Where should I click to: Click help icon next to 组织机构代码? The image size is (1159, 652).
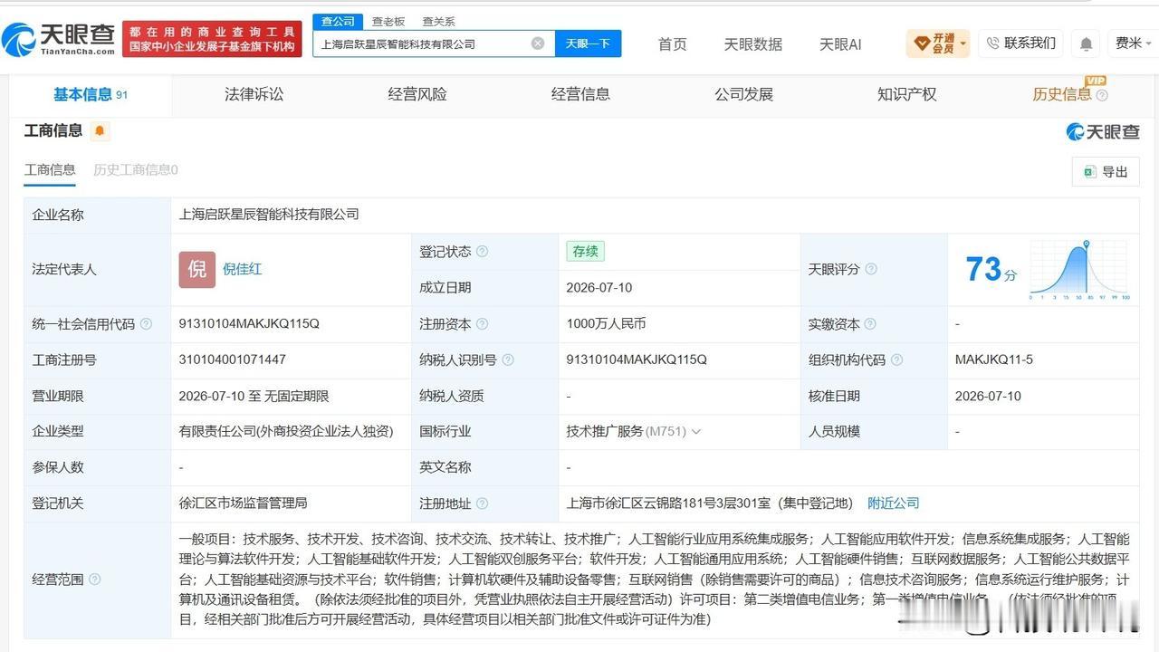click(896, 360)
